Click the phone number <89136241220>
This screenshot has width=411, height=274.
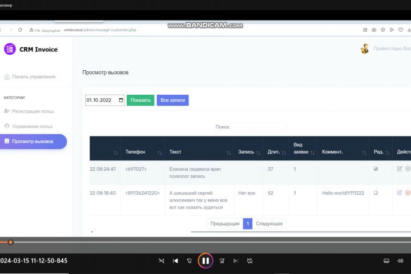pos(143,193)
